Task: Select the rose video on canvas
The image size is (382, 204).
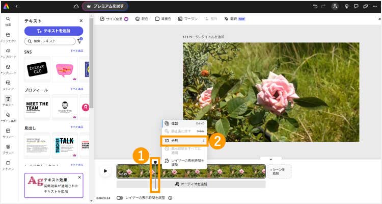Action: point(271,92)
